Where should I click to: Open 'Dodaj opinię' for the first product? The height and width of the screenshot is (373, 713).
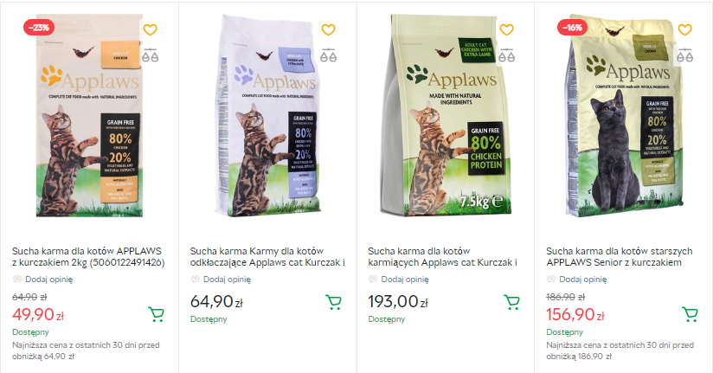pyautogui.click(x=48, y=280)
